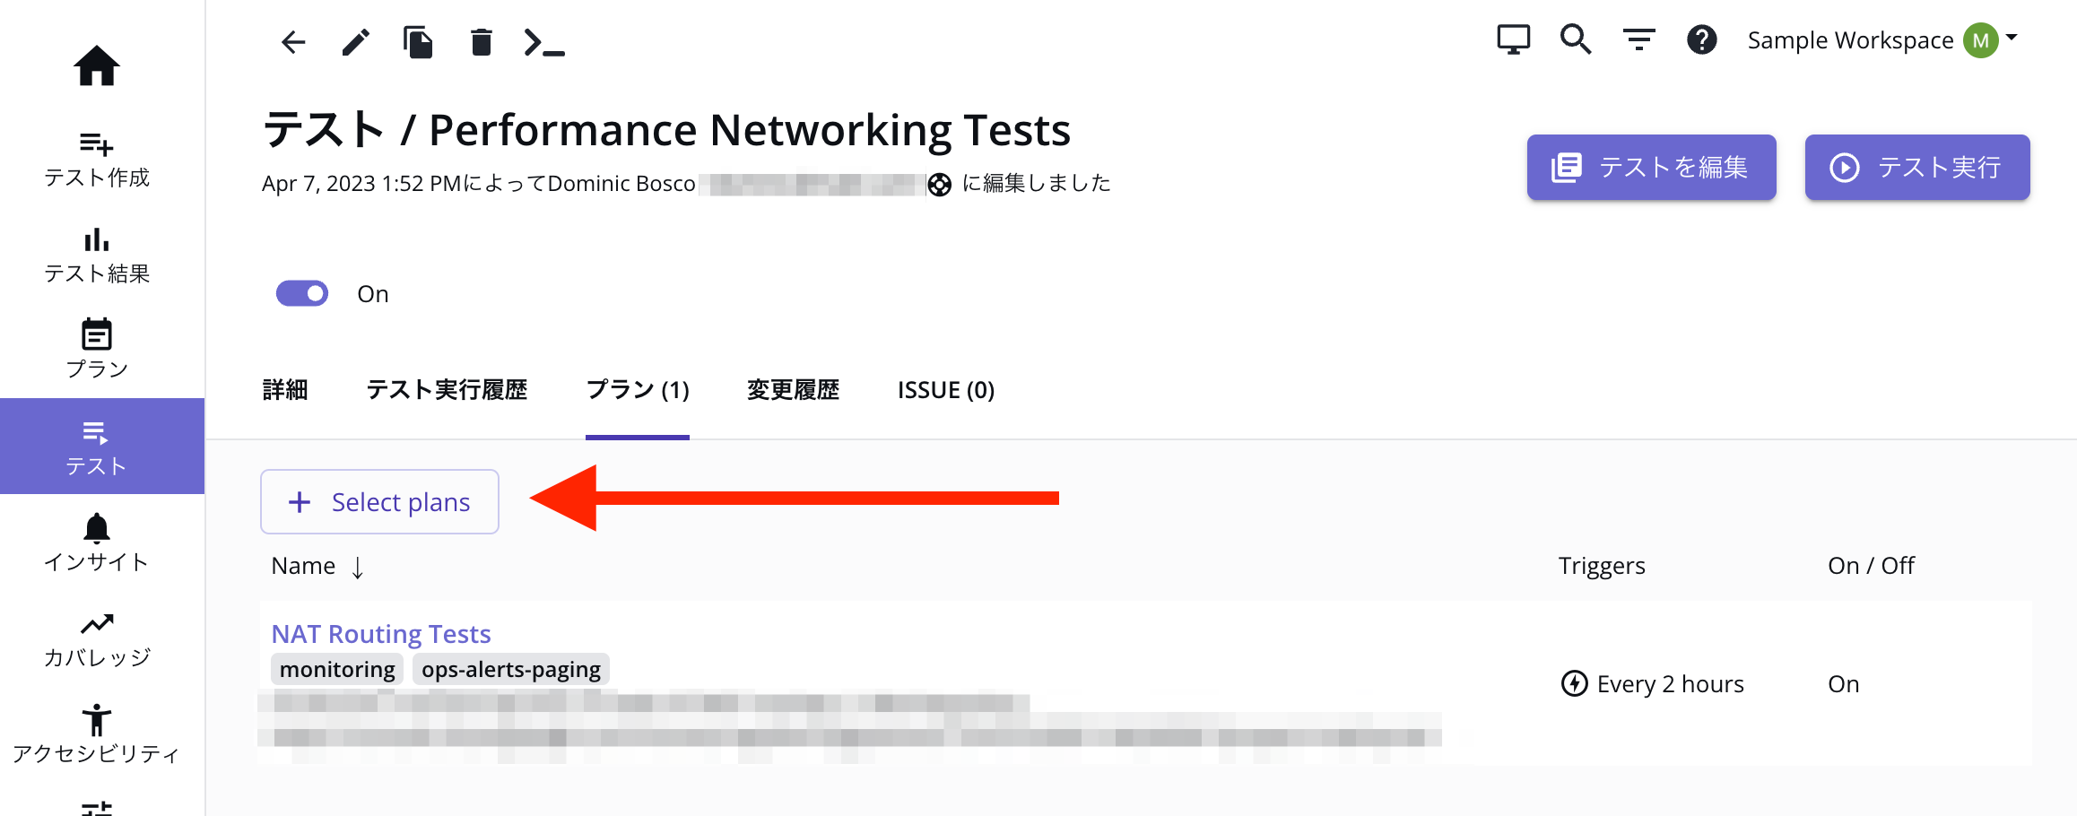Go to the home icon in sidebar
The image size is (2077, 816).
coord(97,65)
